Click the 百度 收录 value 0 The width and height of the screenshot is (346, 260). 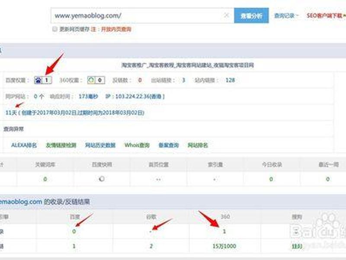[74, 231]
